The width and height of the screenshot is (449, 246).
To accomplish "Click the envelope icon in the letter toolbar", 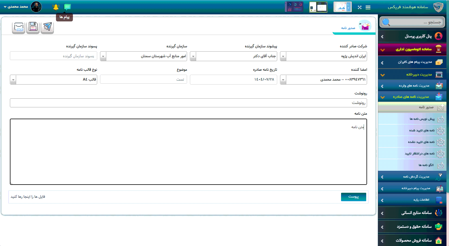I will click(x=19, y=27).
